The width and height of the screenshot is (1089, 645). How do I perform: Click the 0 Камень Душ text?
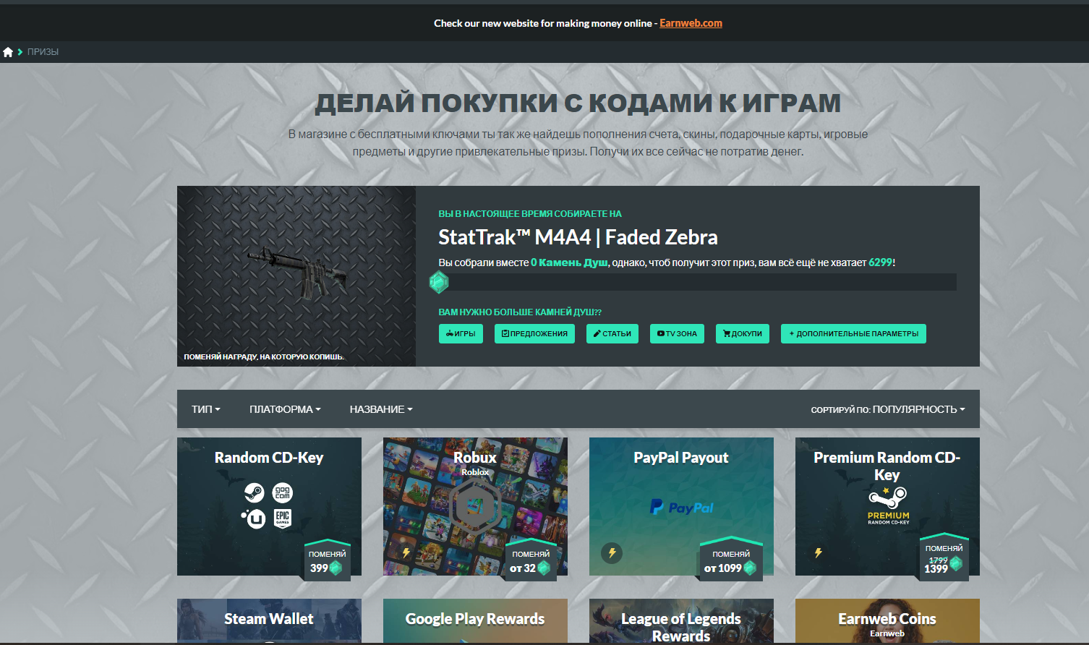(x=569, y=262)
